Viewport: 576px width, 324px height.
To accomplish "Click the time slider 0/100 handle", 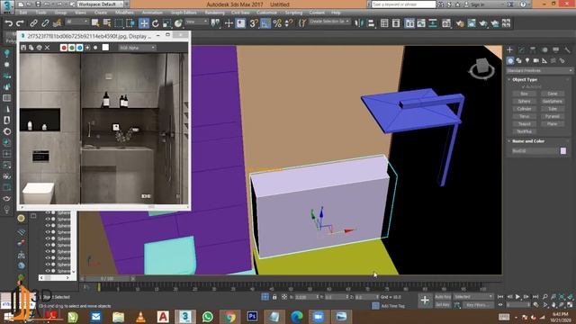I will (x=107, y=279).
